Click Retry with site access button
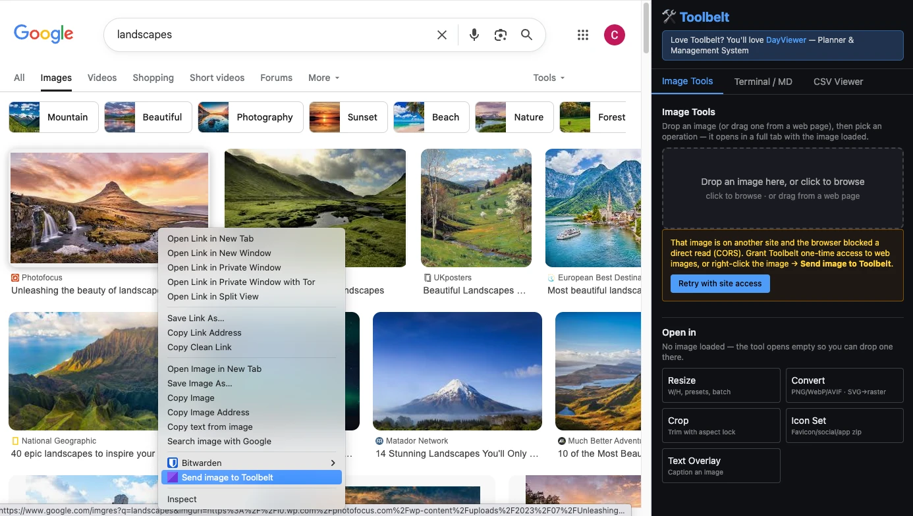 pyautogui.click(x=720, y=284)
